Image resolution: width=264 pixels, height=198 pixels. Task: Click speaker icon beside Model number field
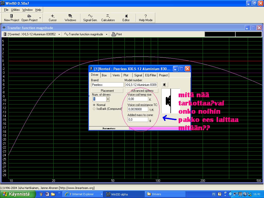pyautogui.click(x=164, y=85)
